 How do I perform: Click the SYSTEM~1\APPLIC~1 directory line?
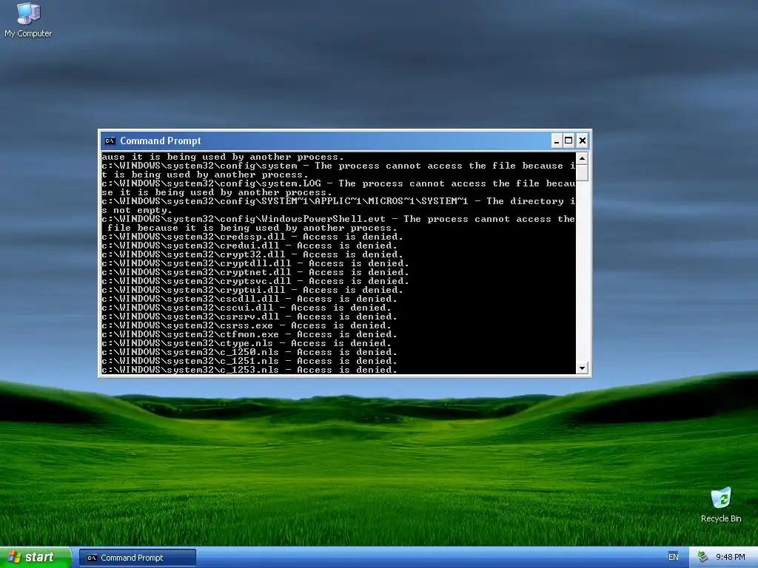tap(338, 206)
